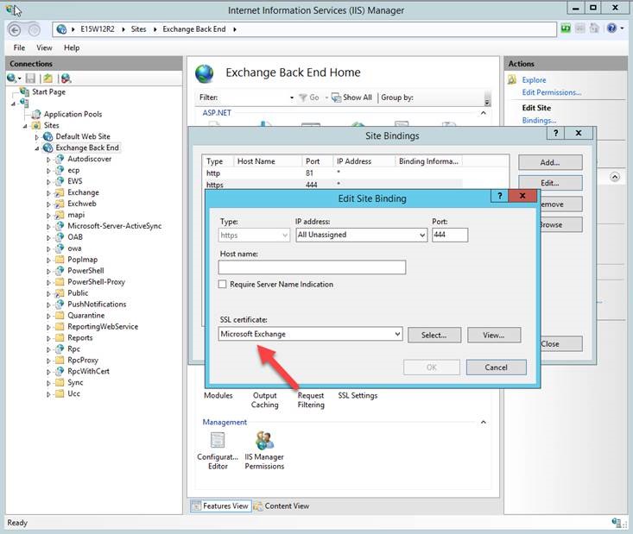Open the View menu
The width and height of the screenshot is (633, 534).
click(x=44, y=47)
